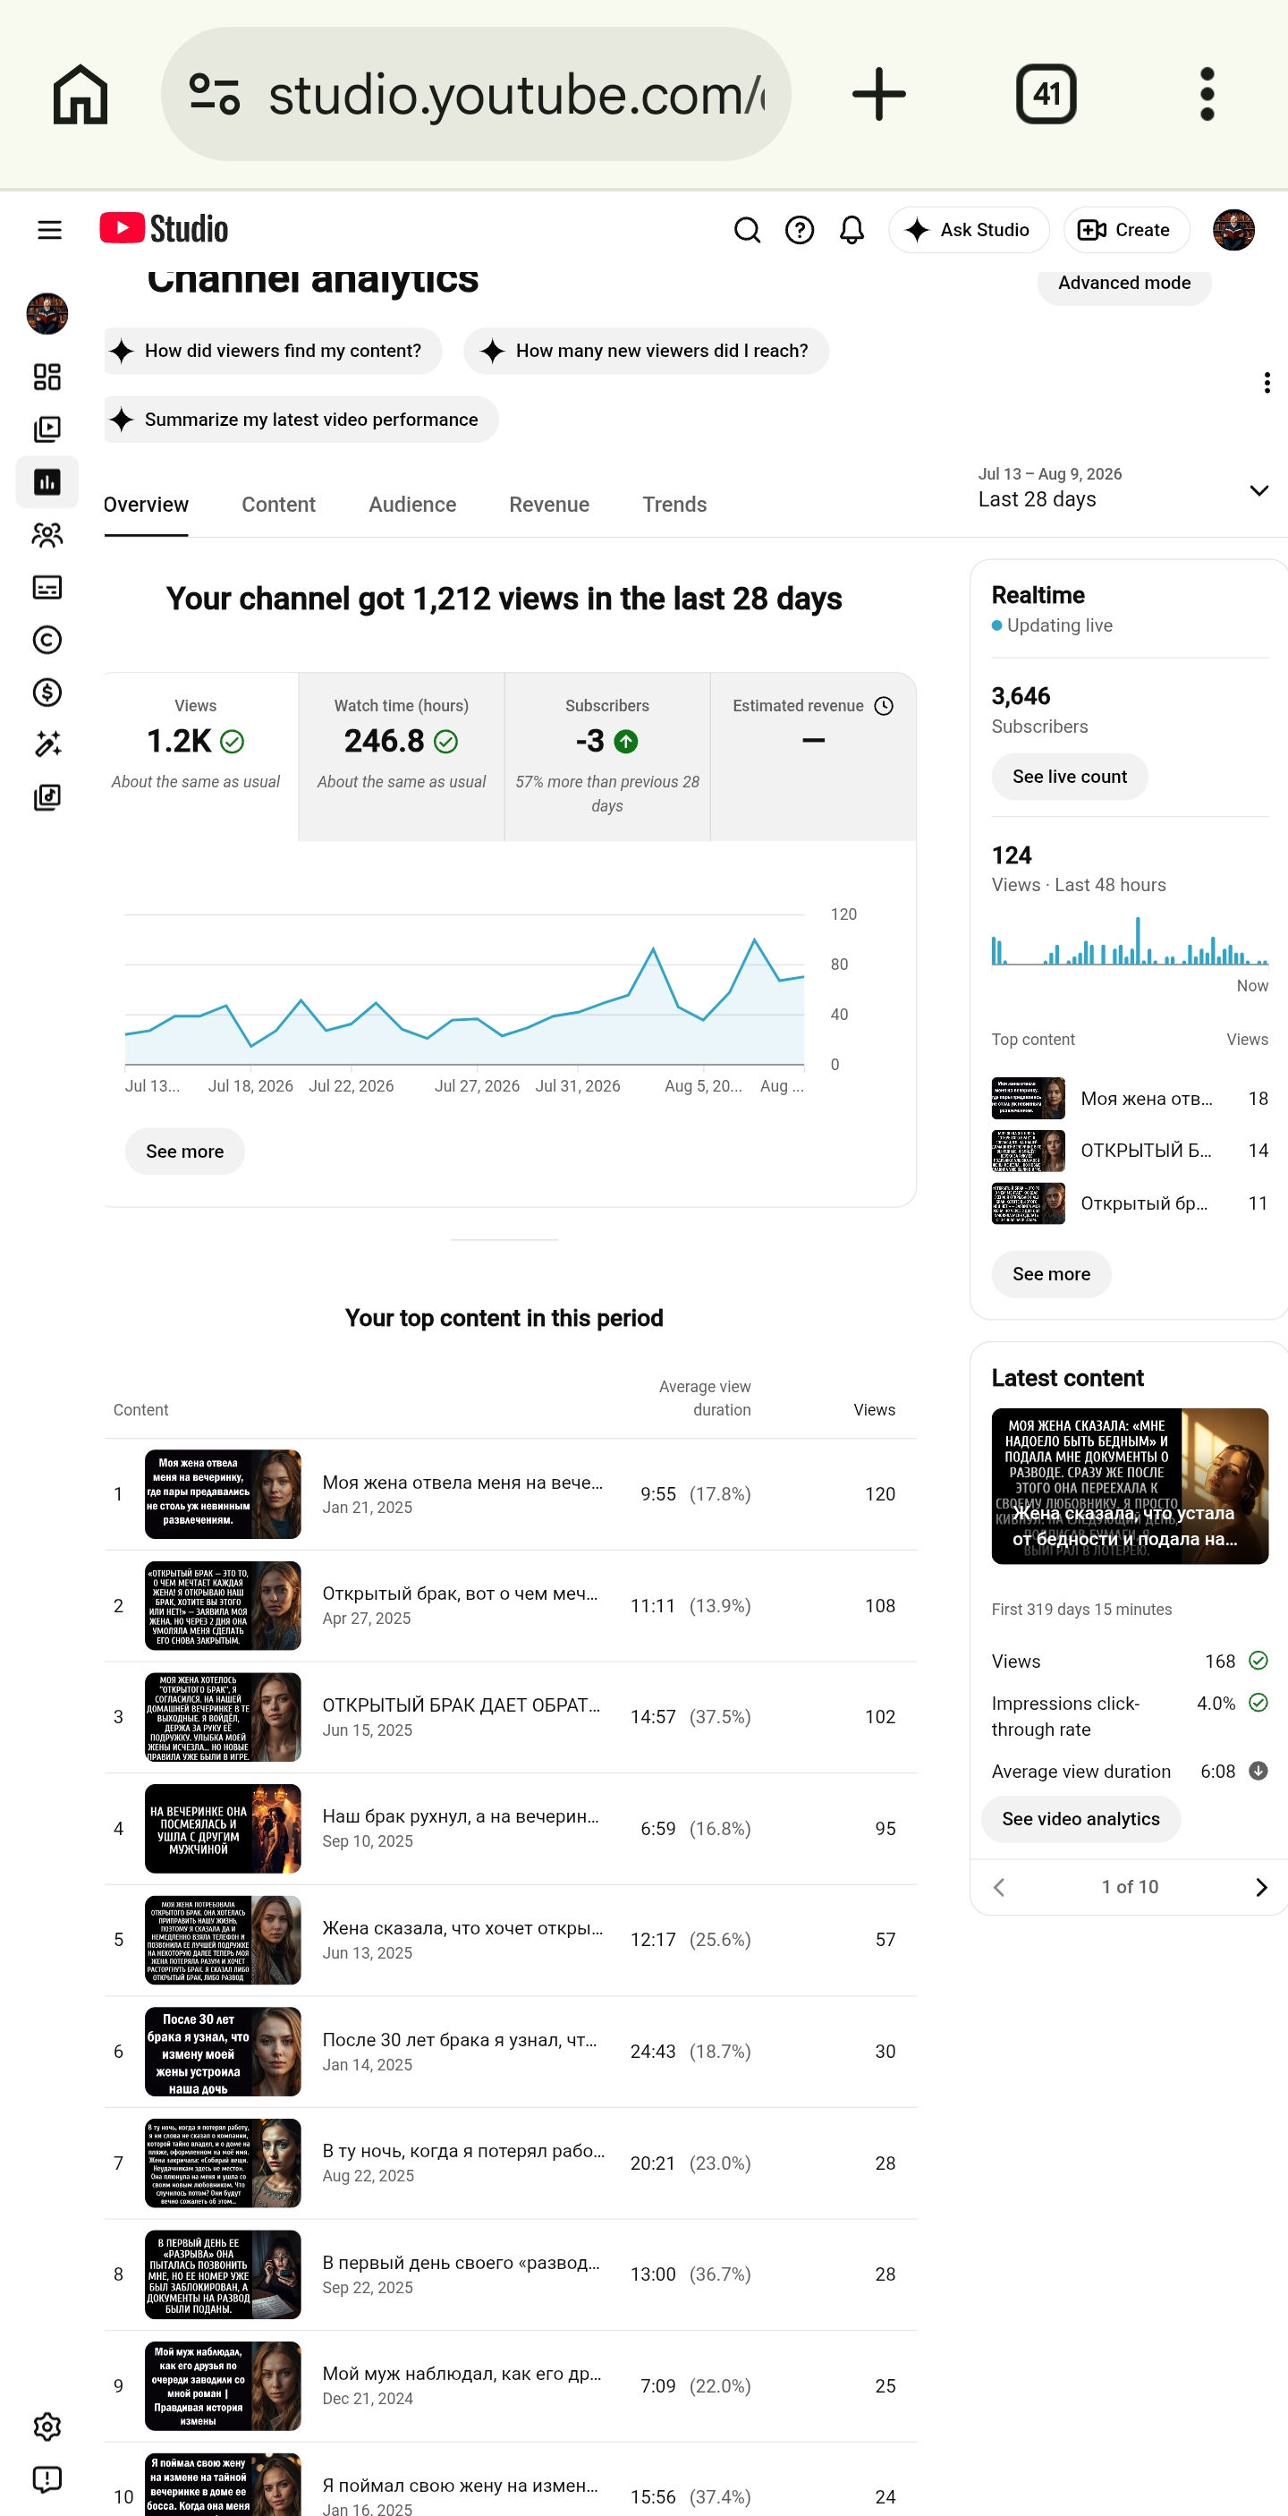Click See live count button
This screenshot has height=2516, width=1288.
pyautogui.click(x=1069, y=777)
